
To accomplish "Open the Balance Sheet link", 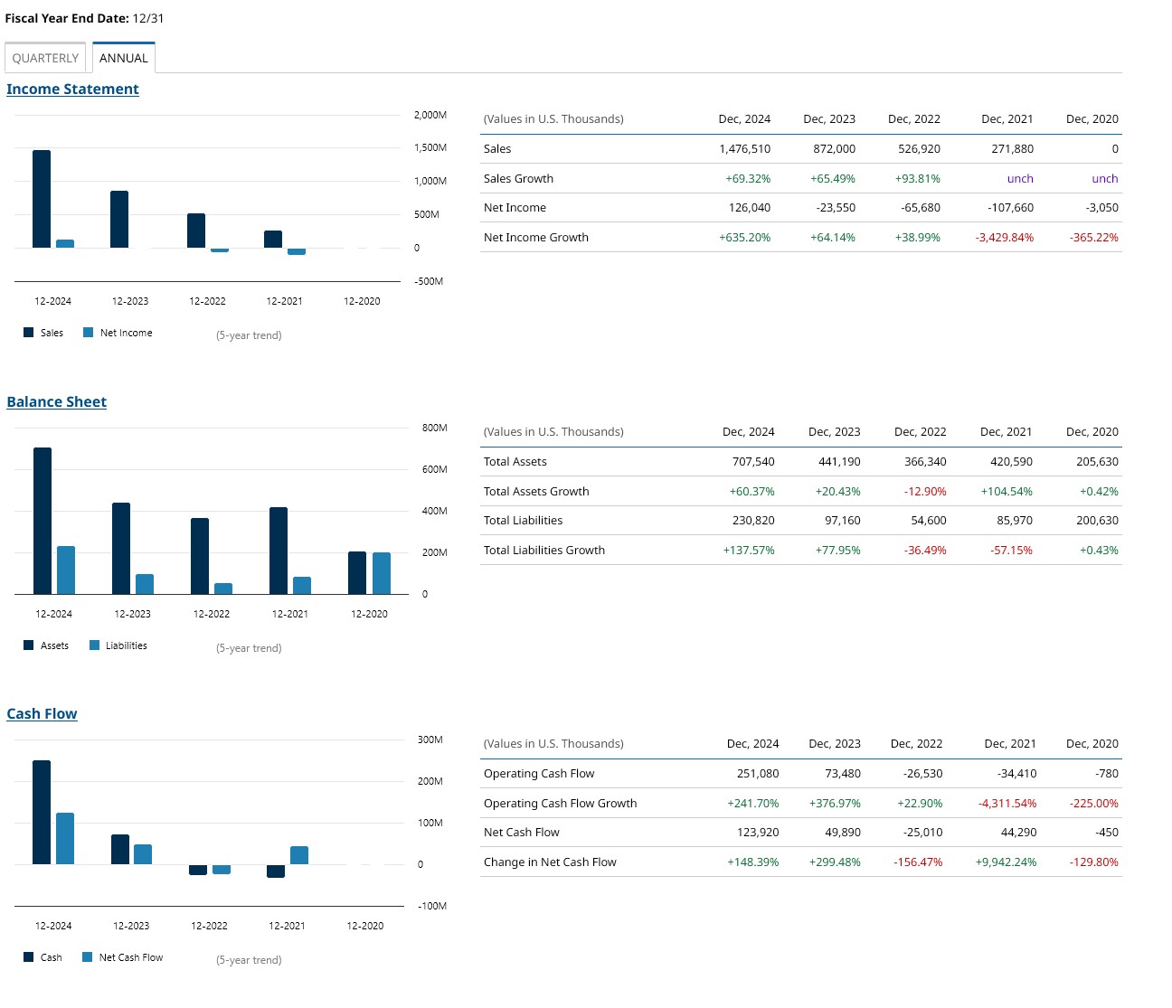I will [x=56, y=401].
